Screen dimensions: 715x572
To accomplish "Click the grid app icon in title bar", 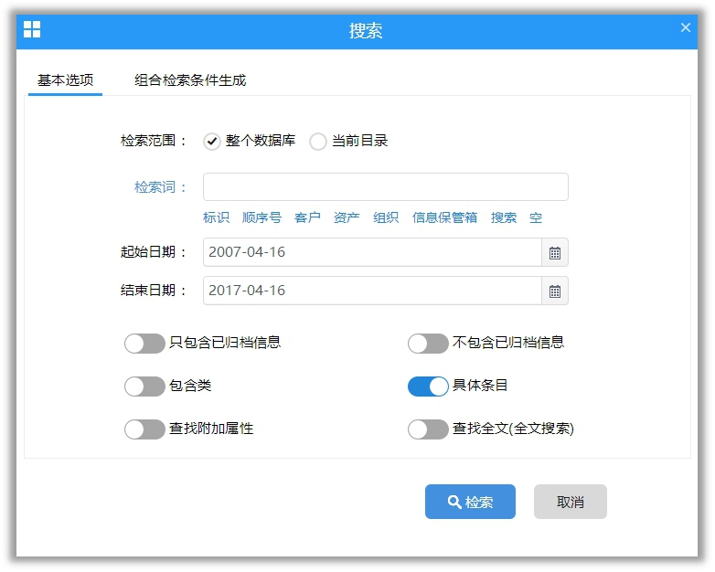I will 32,30.
